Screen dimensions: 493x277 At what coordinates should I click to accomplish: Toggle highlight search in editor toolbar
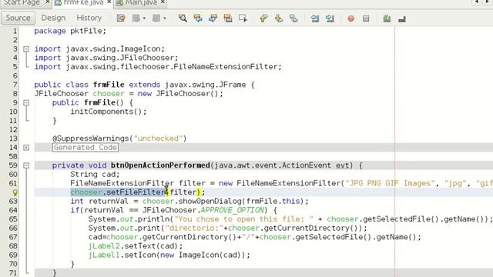(228, 18)
